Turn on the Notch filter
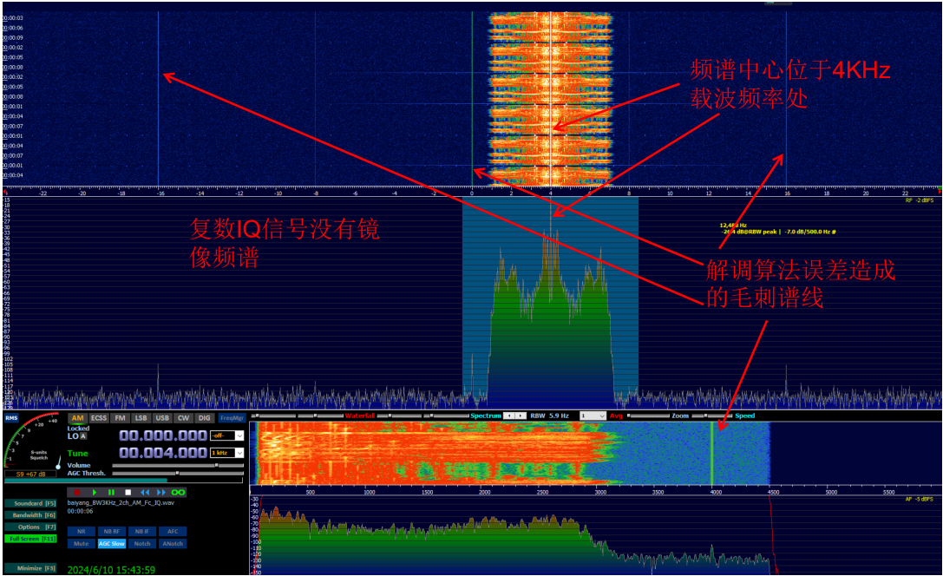Image resolution: width=943 pixels, height=576 pixels. pos(142,544)
